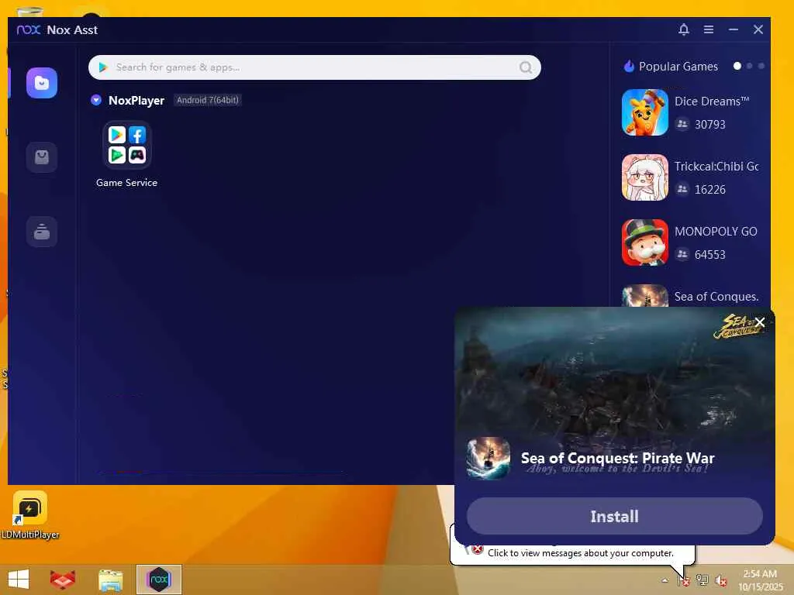Open the Action Center flag tray icon
This screenshot has height=595, width=794.
click(x=684, y=580)
